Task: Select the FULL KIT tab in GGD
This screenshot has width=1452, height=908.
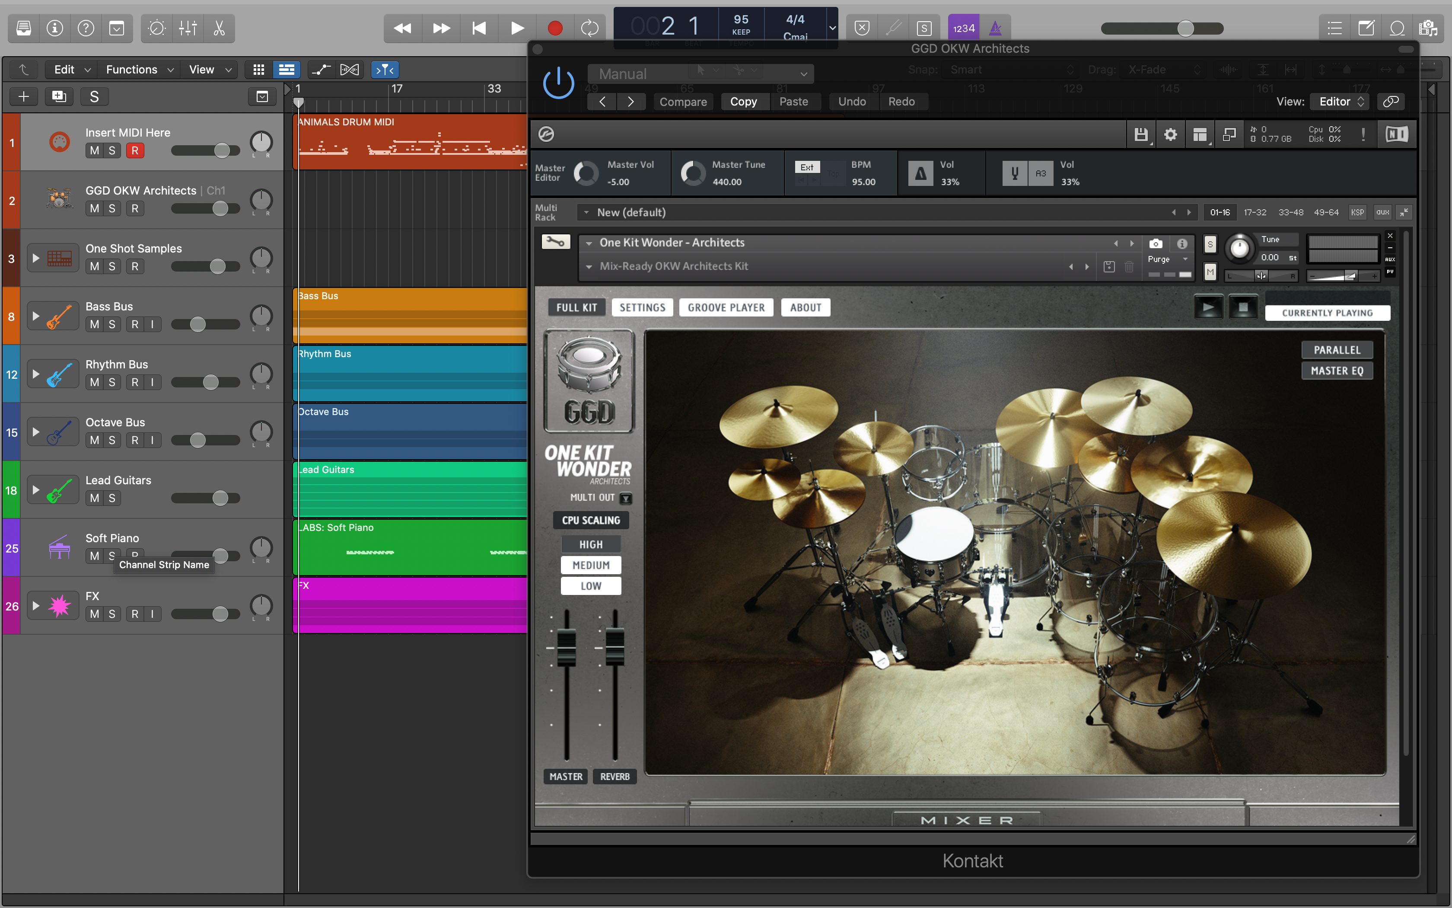Action: coord(577,307)
